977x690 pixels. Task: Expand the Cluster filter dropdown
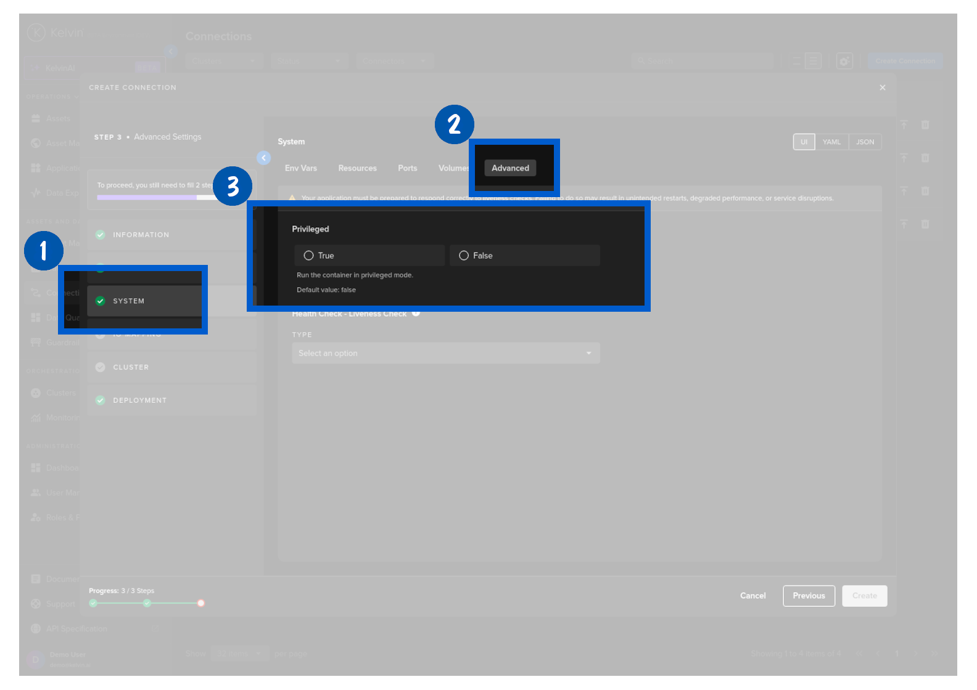223,61
